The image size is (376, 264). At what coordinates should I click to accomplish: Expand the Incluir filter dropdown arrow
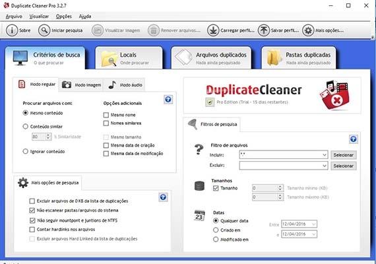coord(324,155)
